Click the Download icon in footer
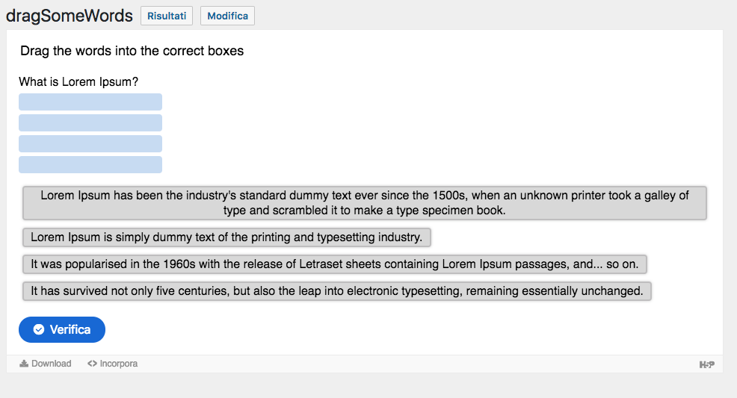The image size is (737, 398). [x=24, y=363]
